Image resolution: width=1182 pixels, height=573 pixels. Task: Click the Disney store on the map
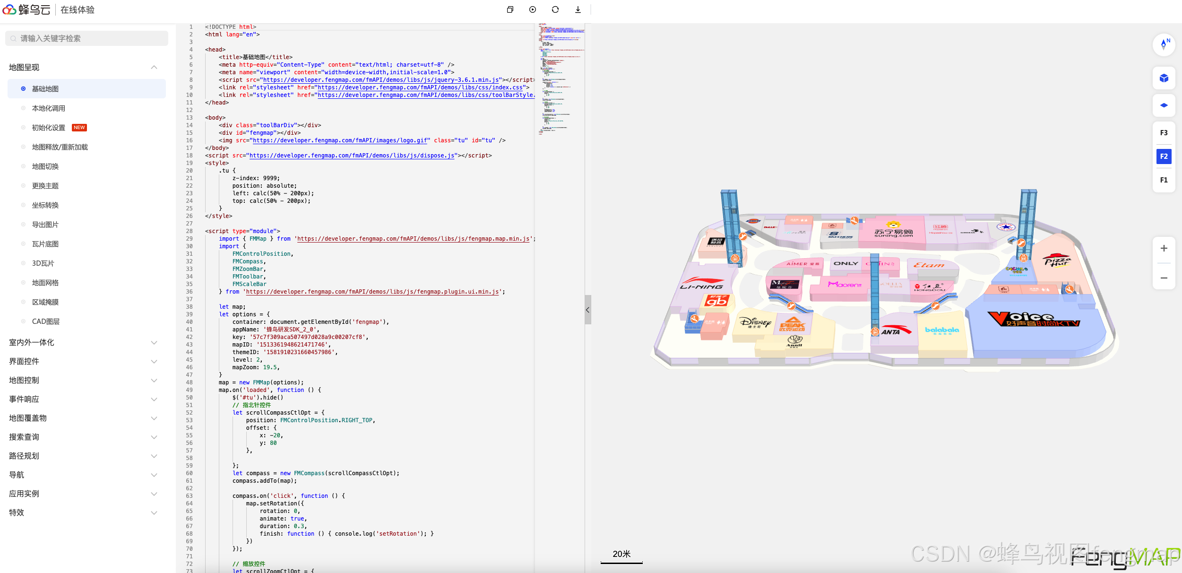pyautogui.click(x=755, y=322)
